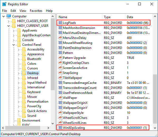Select the International key

36,87
